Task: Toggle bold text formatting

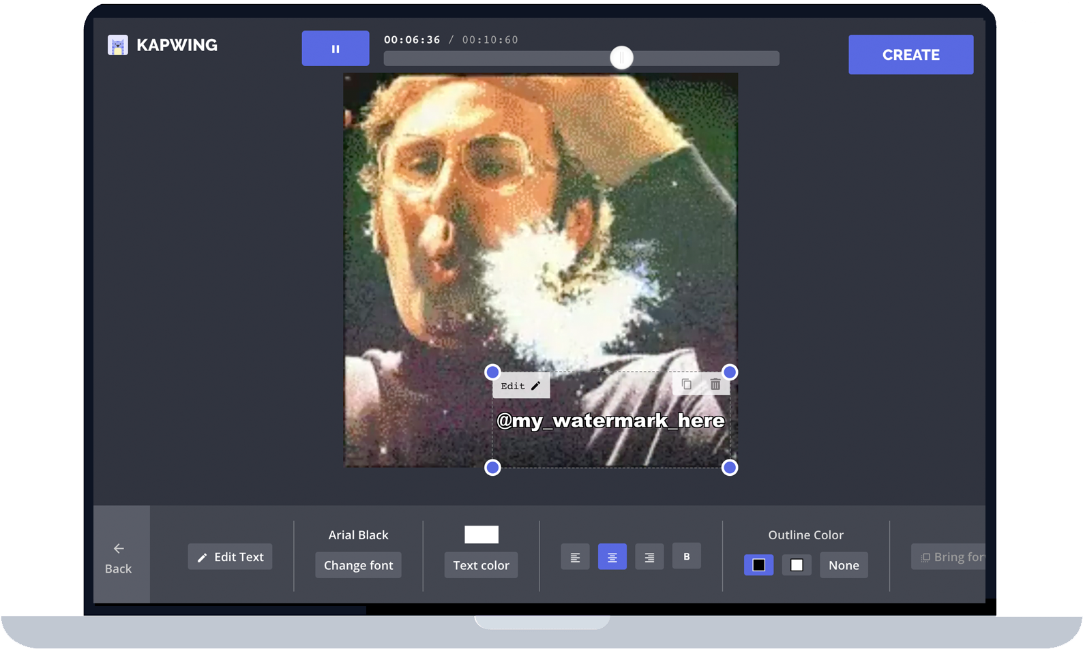Action: (x=686, y=556)
